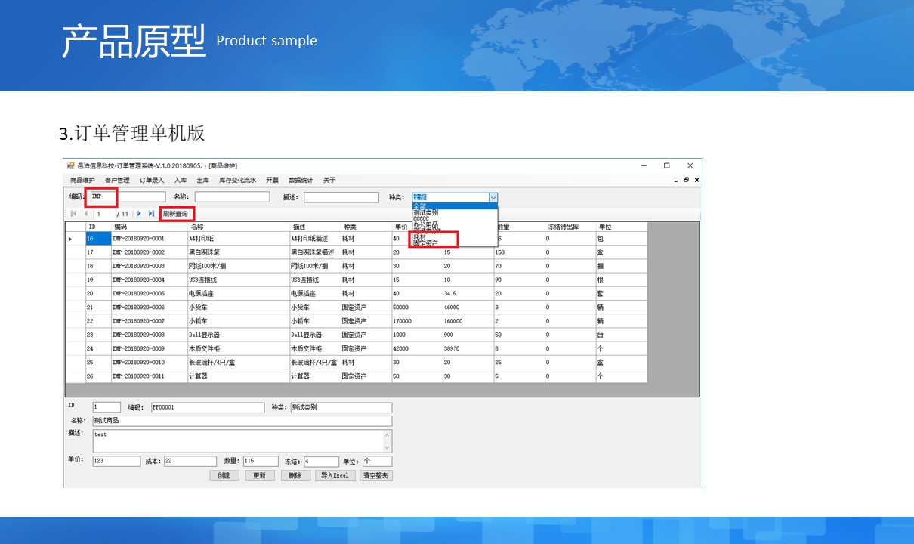
Task: Click the 冻结 field containing 4
Action: [x=321, y=461]
